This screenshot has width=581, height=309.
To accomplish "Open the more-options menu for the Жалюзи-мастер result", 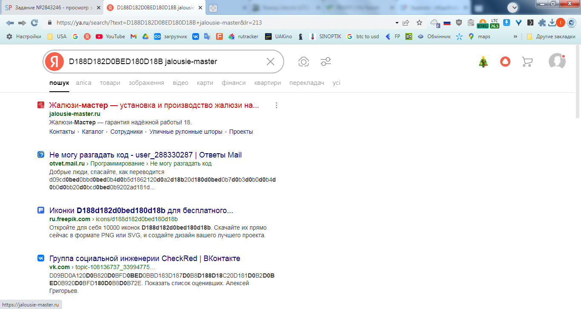I will click(276, 105).
